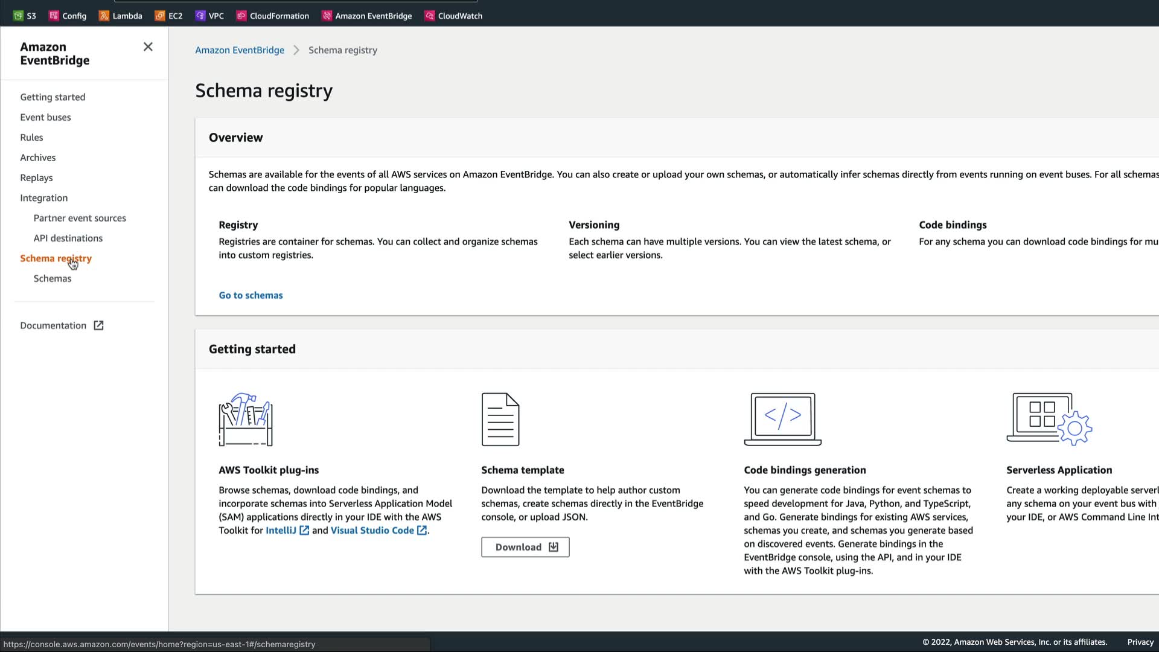Close the Amazon EventBridge side panel

click(148, 47)
